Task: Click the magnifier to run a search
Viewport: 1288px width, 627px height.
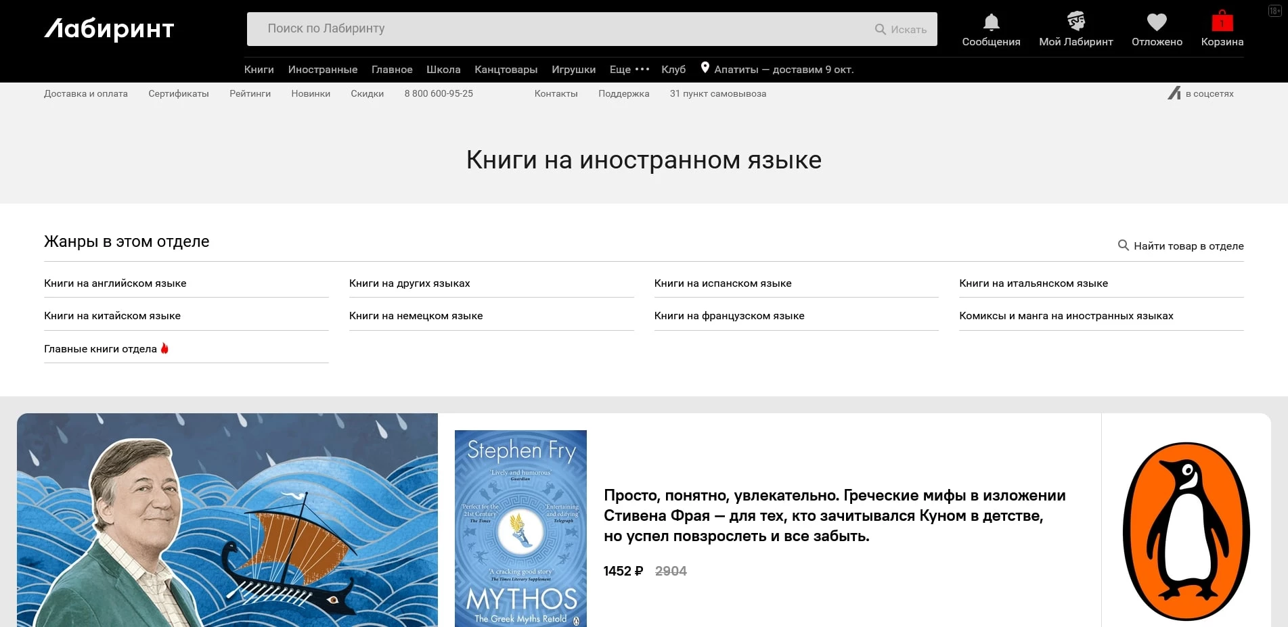Action: click(880, 29)
